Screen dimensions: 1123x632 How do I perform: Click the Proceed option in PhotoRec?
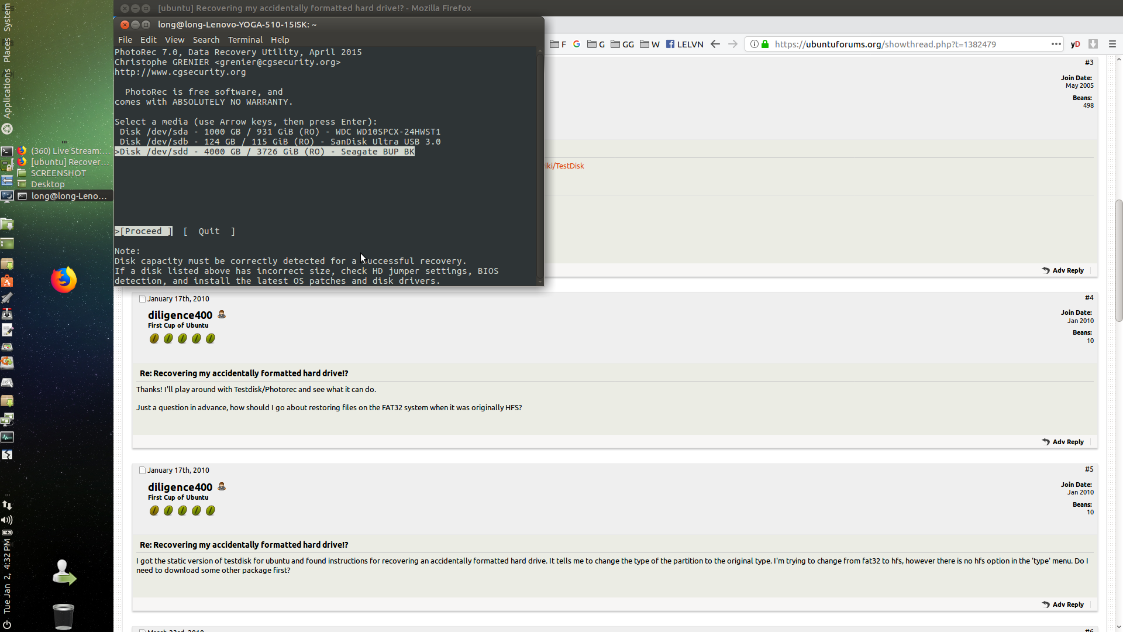[143, 231]
